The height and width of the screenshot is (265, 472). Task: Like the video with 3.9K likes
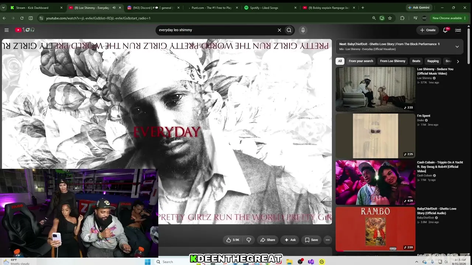click(x=233, y=240)
